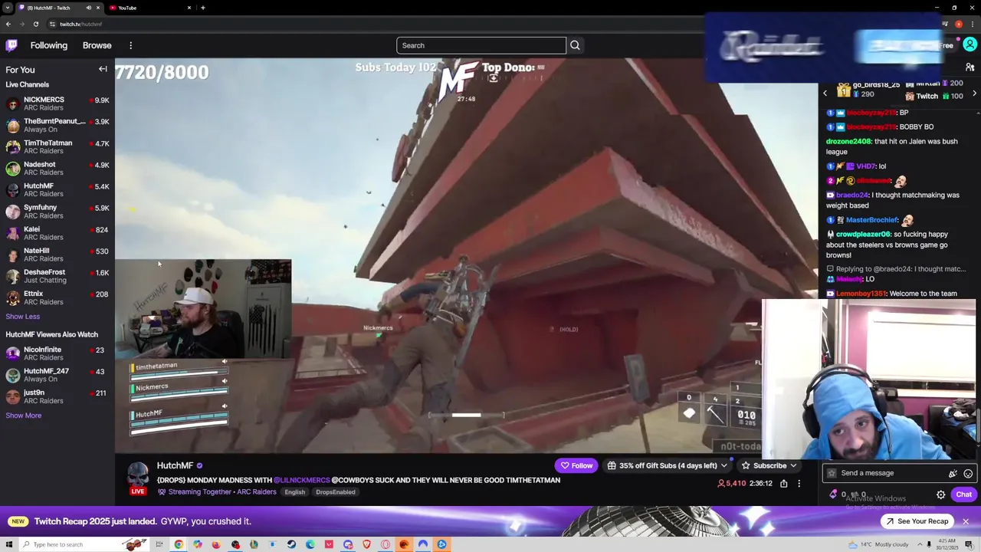Open the DeshaeFrost Just Chatting channel
The width and height of the screenshot is (981, 552).
coord(57,276)
